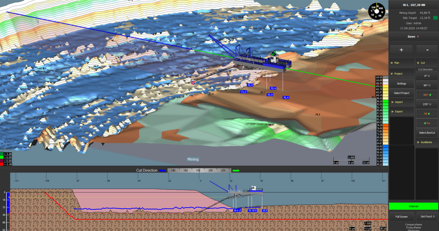Expand the Import section
The width and height of the screenshot is (439, 231).
(x=401, y=102)
